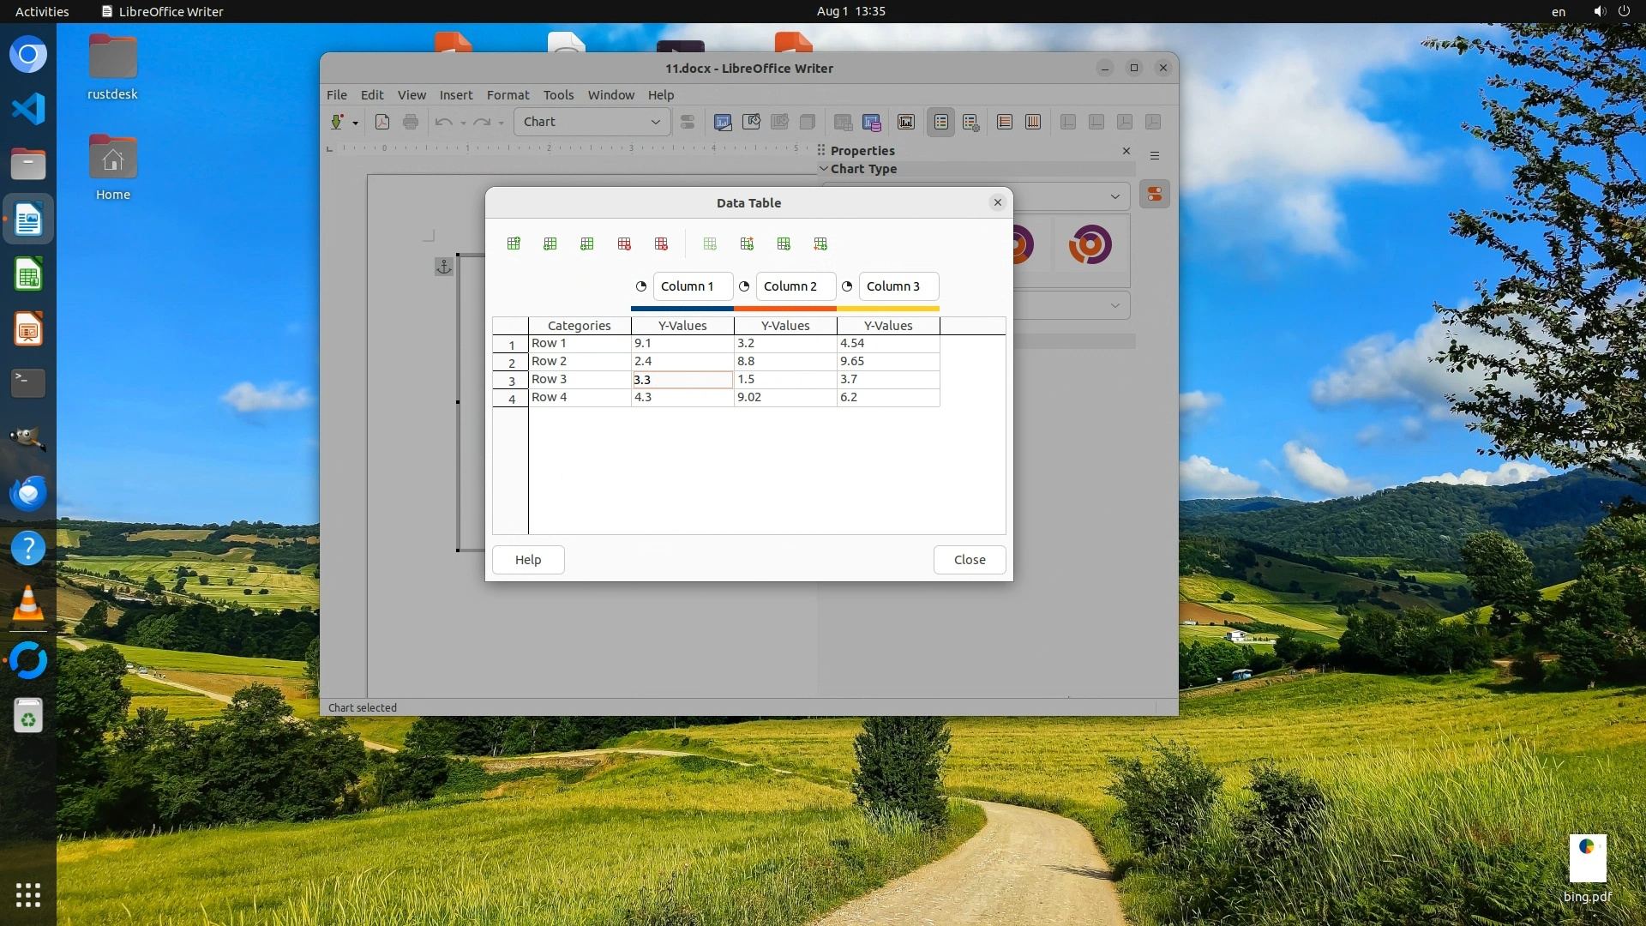Click the Move Row Up icon
This screenshot has width=1646, height=926.
click(x=784, y=244)
